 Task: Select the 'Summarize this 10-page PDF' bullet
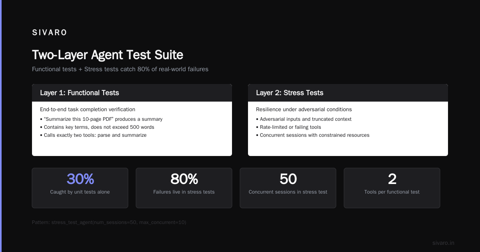click(x=101, y=119)
